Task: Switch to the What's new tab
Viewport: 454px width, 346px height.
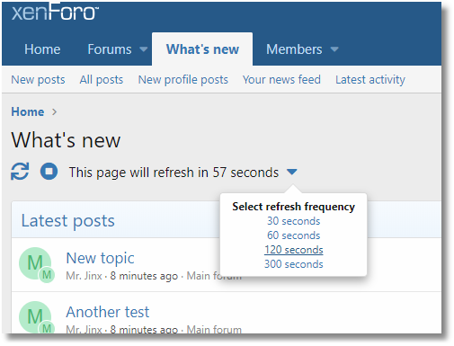Action: point(202,49)
